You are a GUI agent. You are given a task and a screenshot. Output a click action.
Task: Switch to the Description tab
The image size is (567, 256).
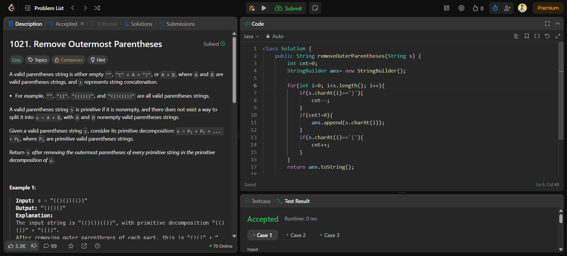coord(26,24)
